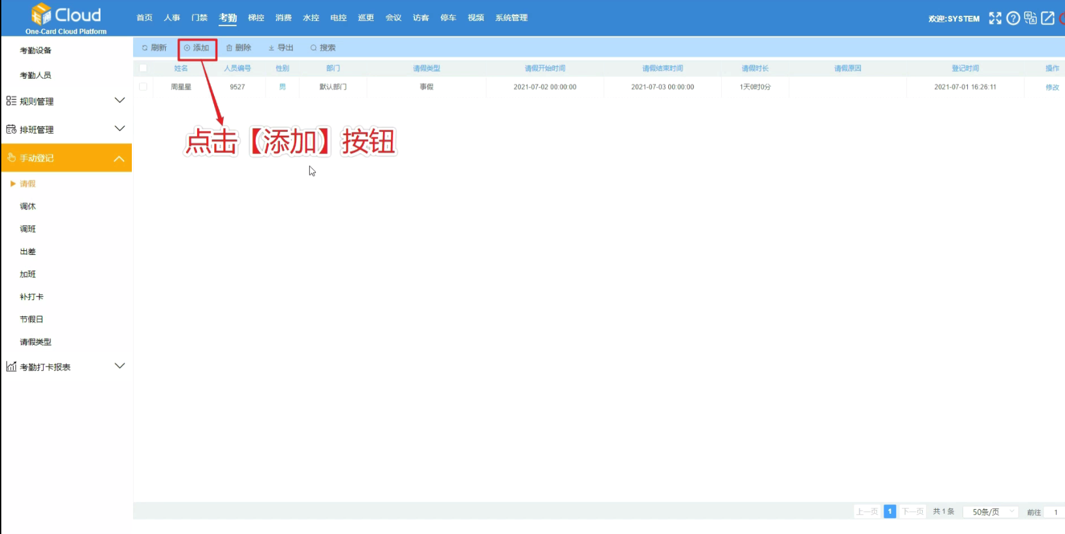Select 节假日 submenu item
The image size is (1065, 534).
[x=31, y=319]
